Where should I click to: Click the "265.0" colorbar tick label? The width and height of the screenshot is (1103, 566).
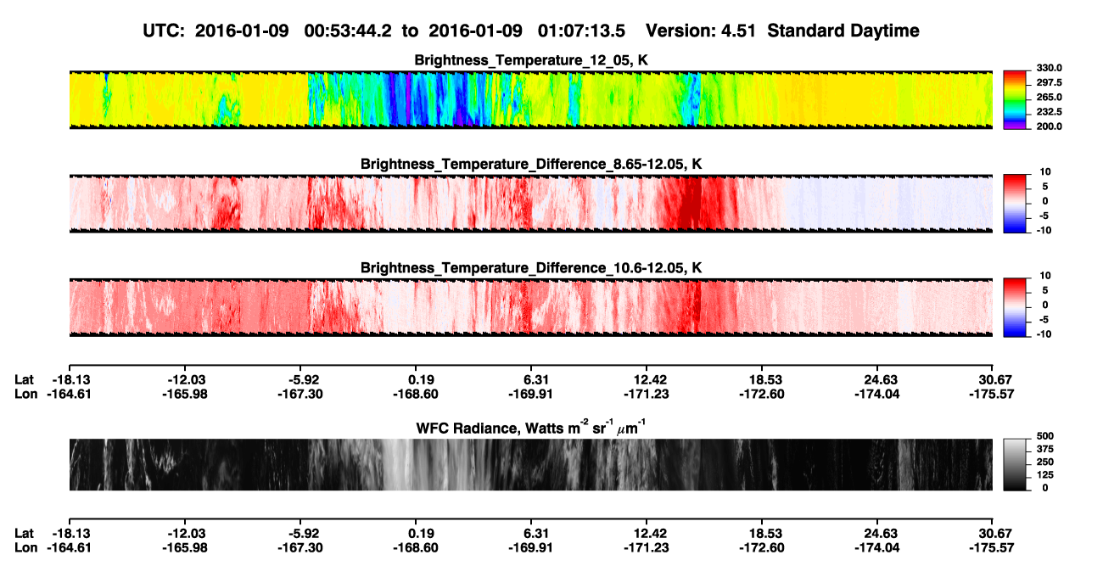pyautogui.click(x=1051, y=98)
